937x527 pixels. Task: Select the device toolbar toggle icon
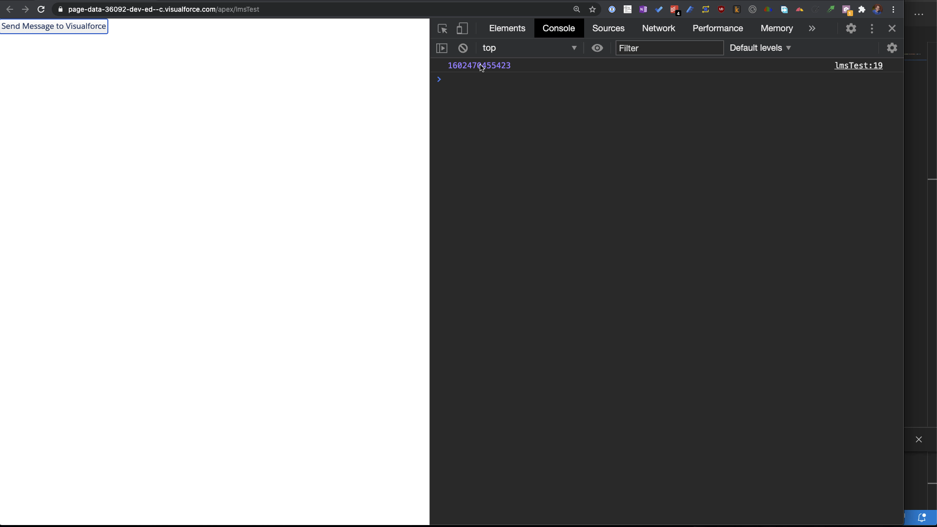pyautogui.click(x=462, y=28)
